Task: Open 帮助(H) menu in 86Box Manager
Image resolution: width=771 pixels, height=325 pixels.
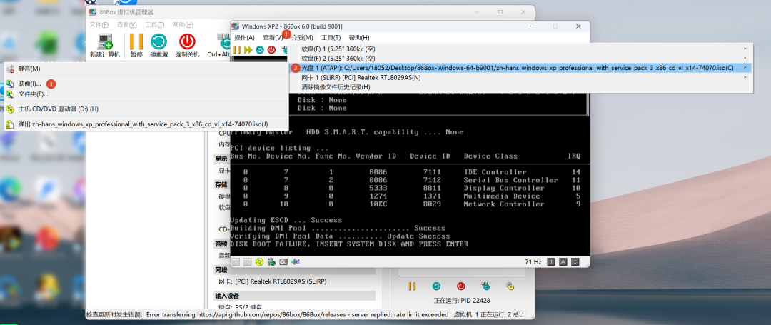Action: [x=183, y=24]
